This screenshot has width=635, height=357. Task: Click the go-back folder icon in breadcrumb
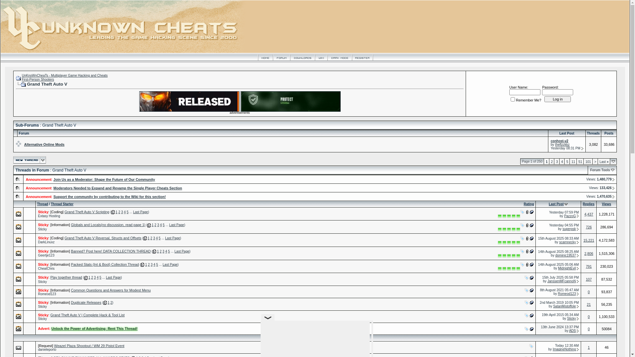click(x=19, y=78)
